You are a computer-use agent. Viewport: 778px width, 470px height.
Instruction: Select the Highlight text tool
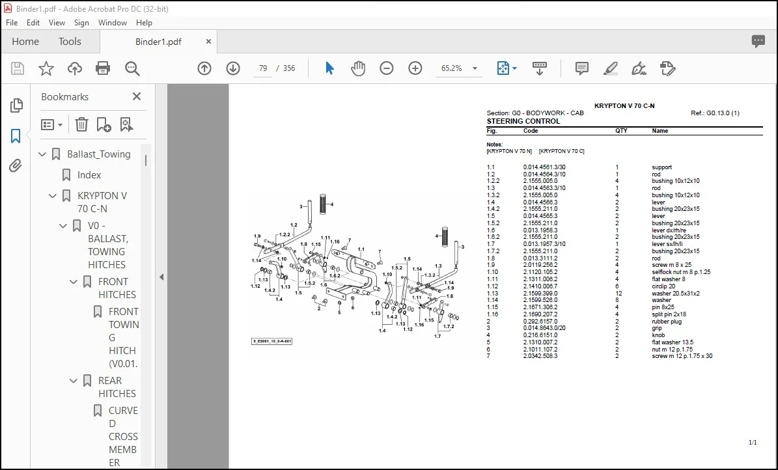click(x=610, y=68)
